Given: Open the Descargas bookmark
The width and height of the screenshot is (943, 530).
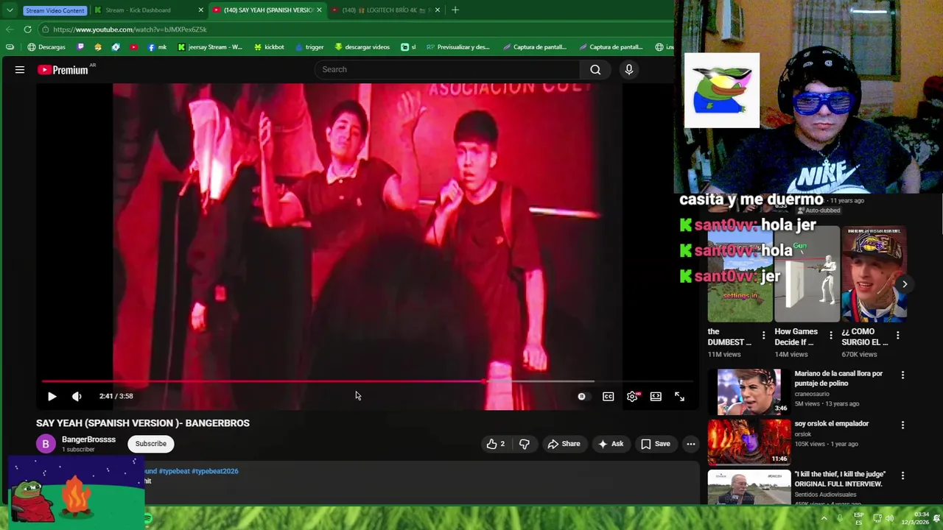Looking at the screenshot, I should (46, 47).
